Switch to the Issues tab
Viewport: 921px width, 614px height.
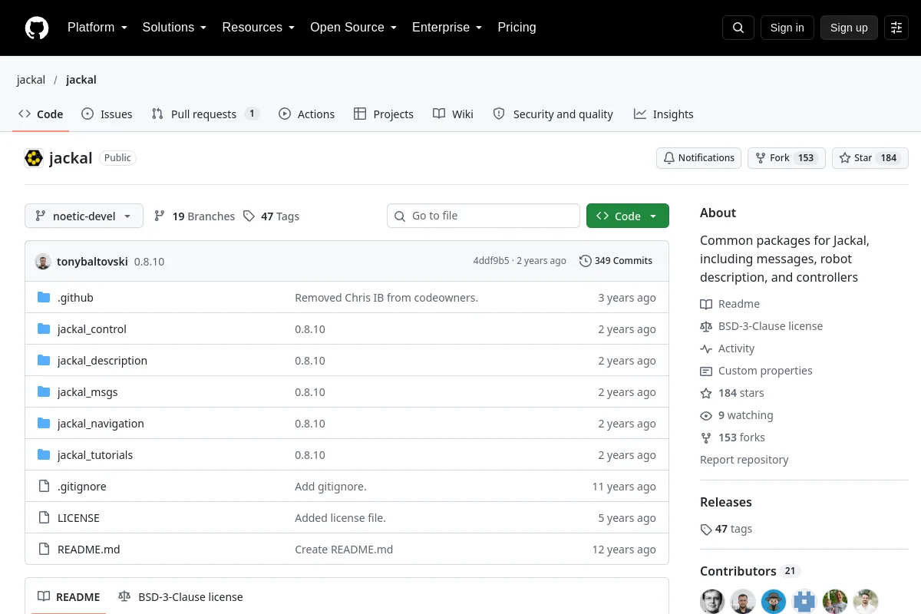click(x=107, y=114)
